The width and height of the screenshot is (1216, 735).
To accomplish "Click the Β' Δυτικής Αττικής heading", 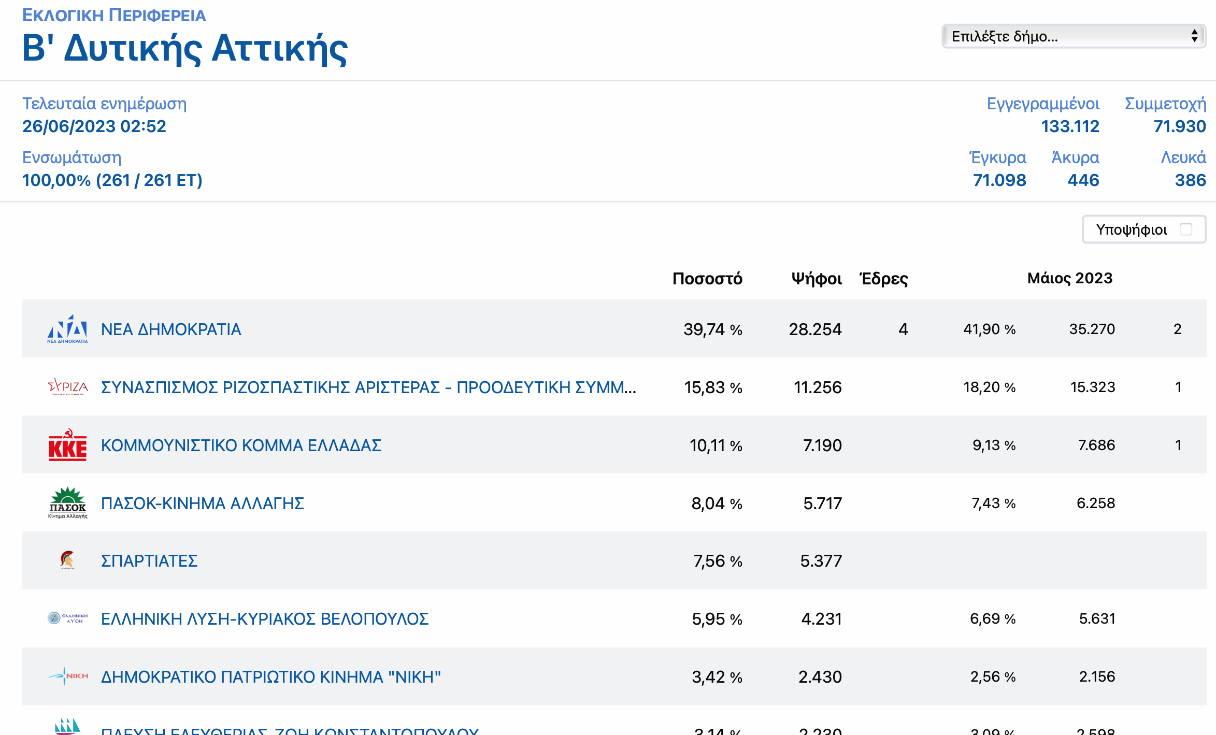I will (185, 48).
